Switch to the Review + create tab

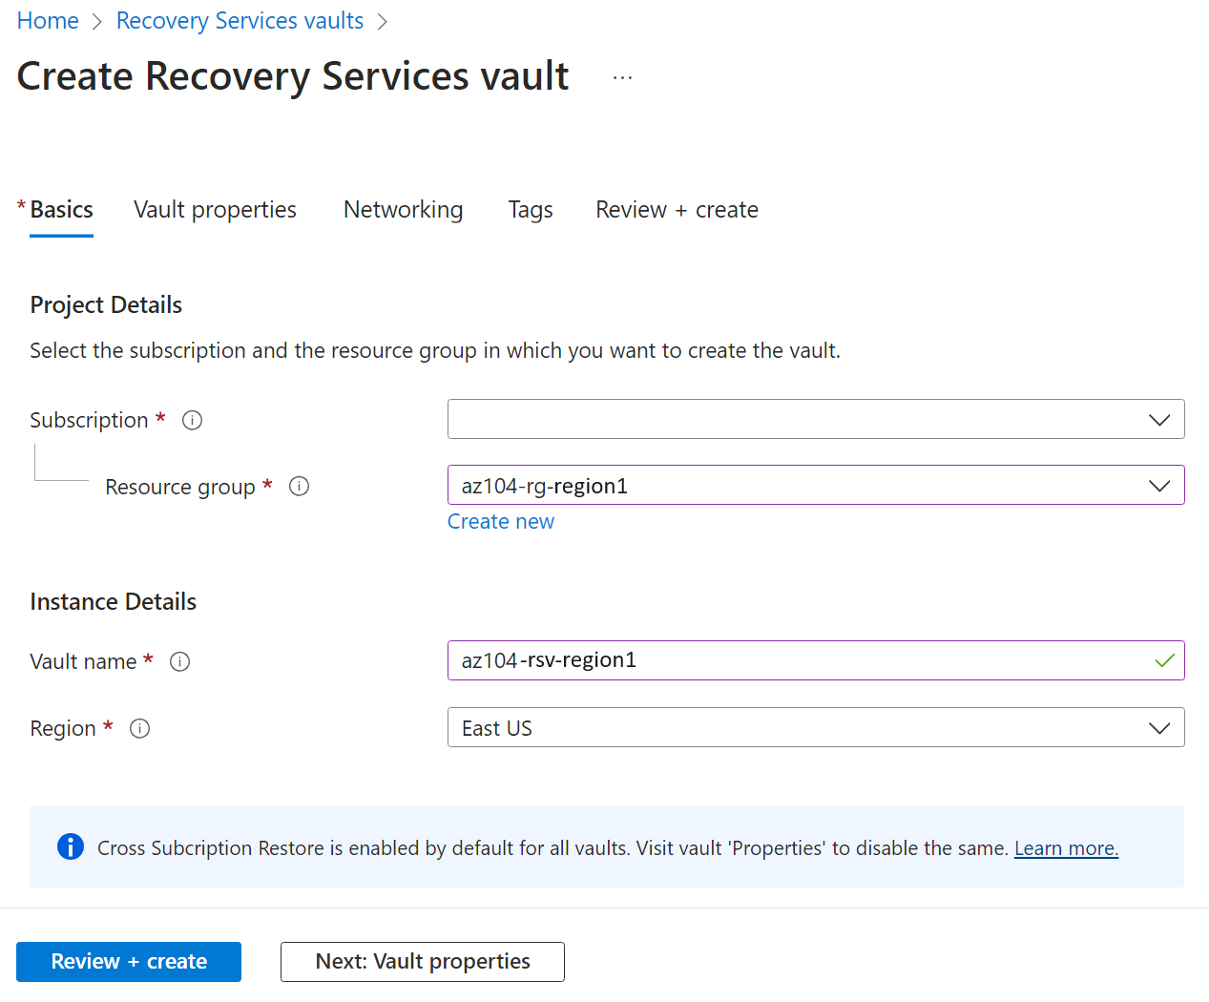(677, 209)
